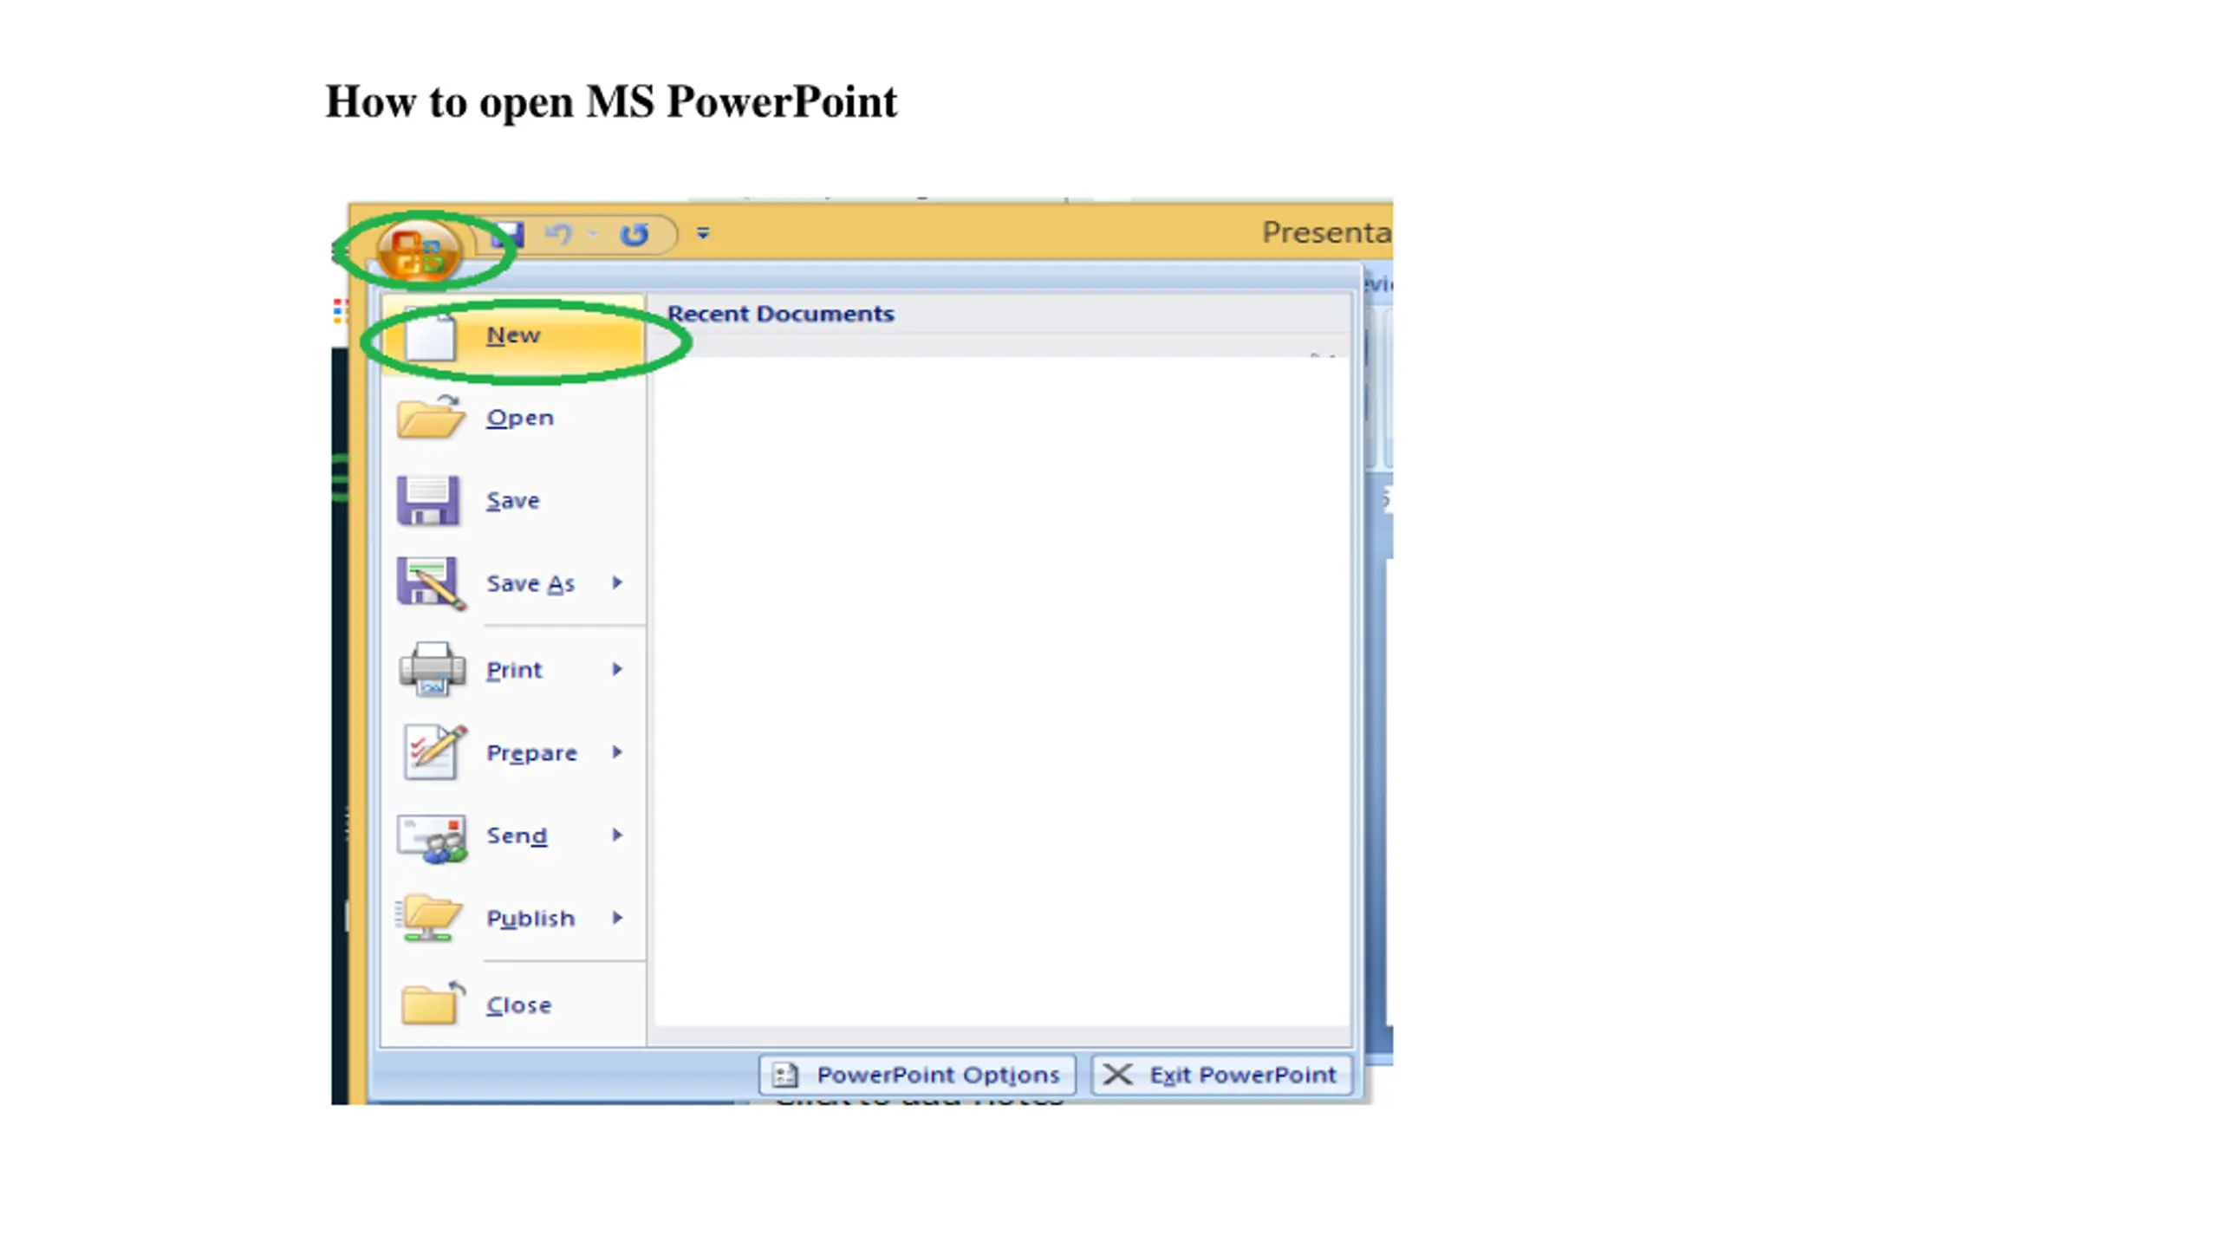The width and height of the screenshot is (2219, 1248).
Task: Click the floppy-and-pencil icon for Save As
Action: 431,583
